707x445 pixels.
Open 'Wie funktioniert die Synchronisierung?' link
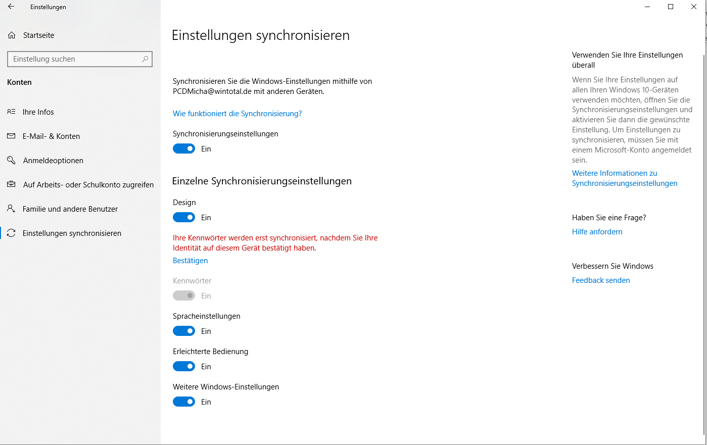(x=237, y=114)
